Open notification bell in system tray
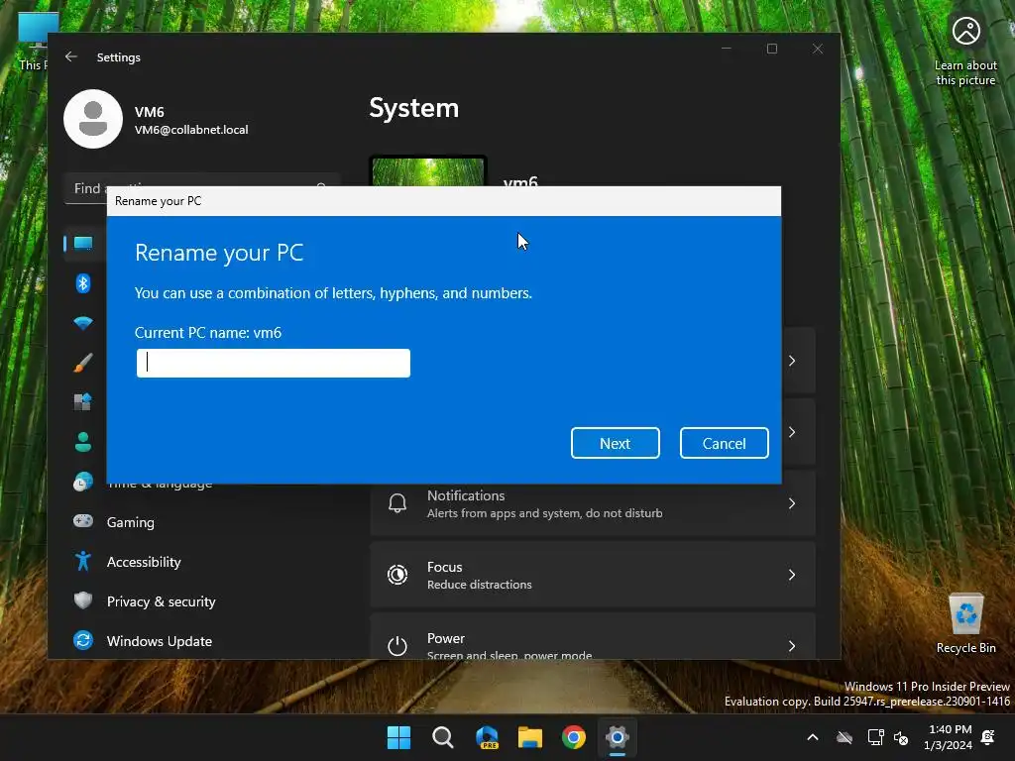 coord(988,737)
